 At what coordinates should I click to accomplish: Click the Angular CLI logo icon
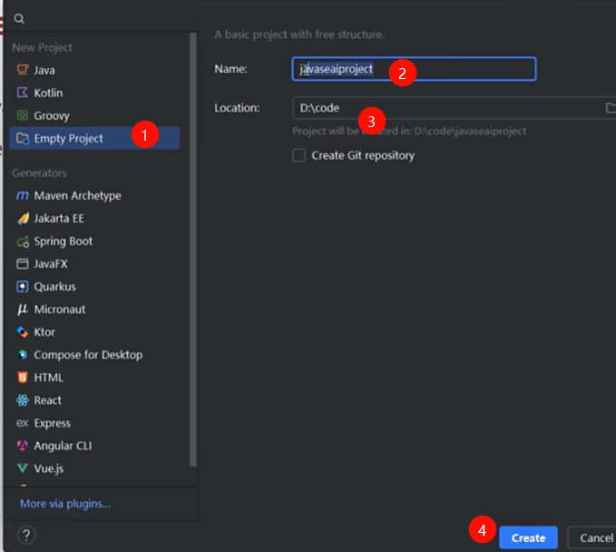(x=23, y=446)
